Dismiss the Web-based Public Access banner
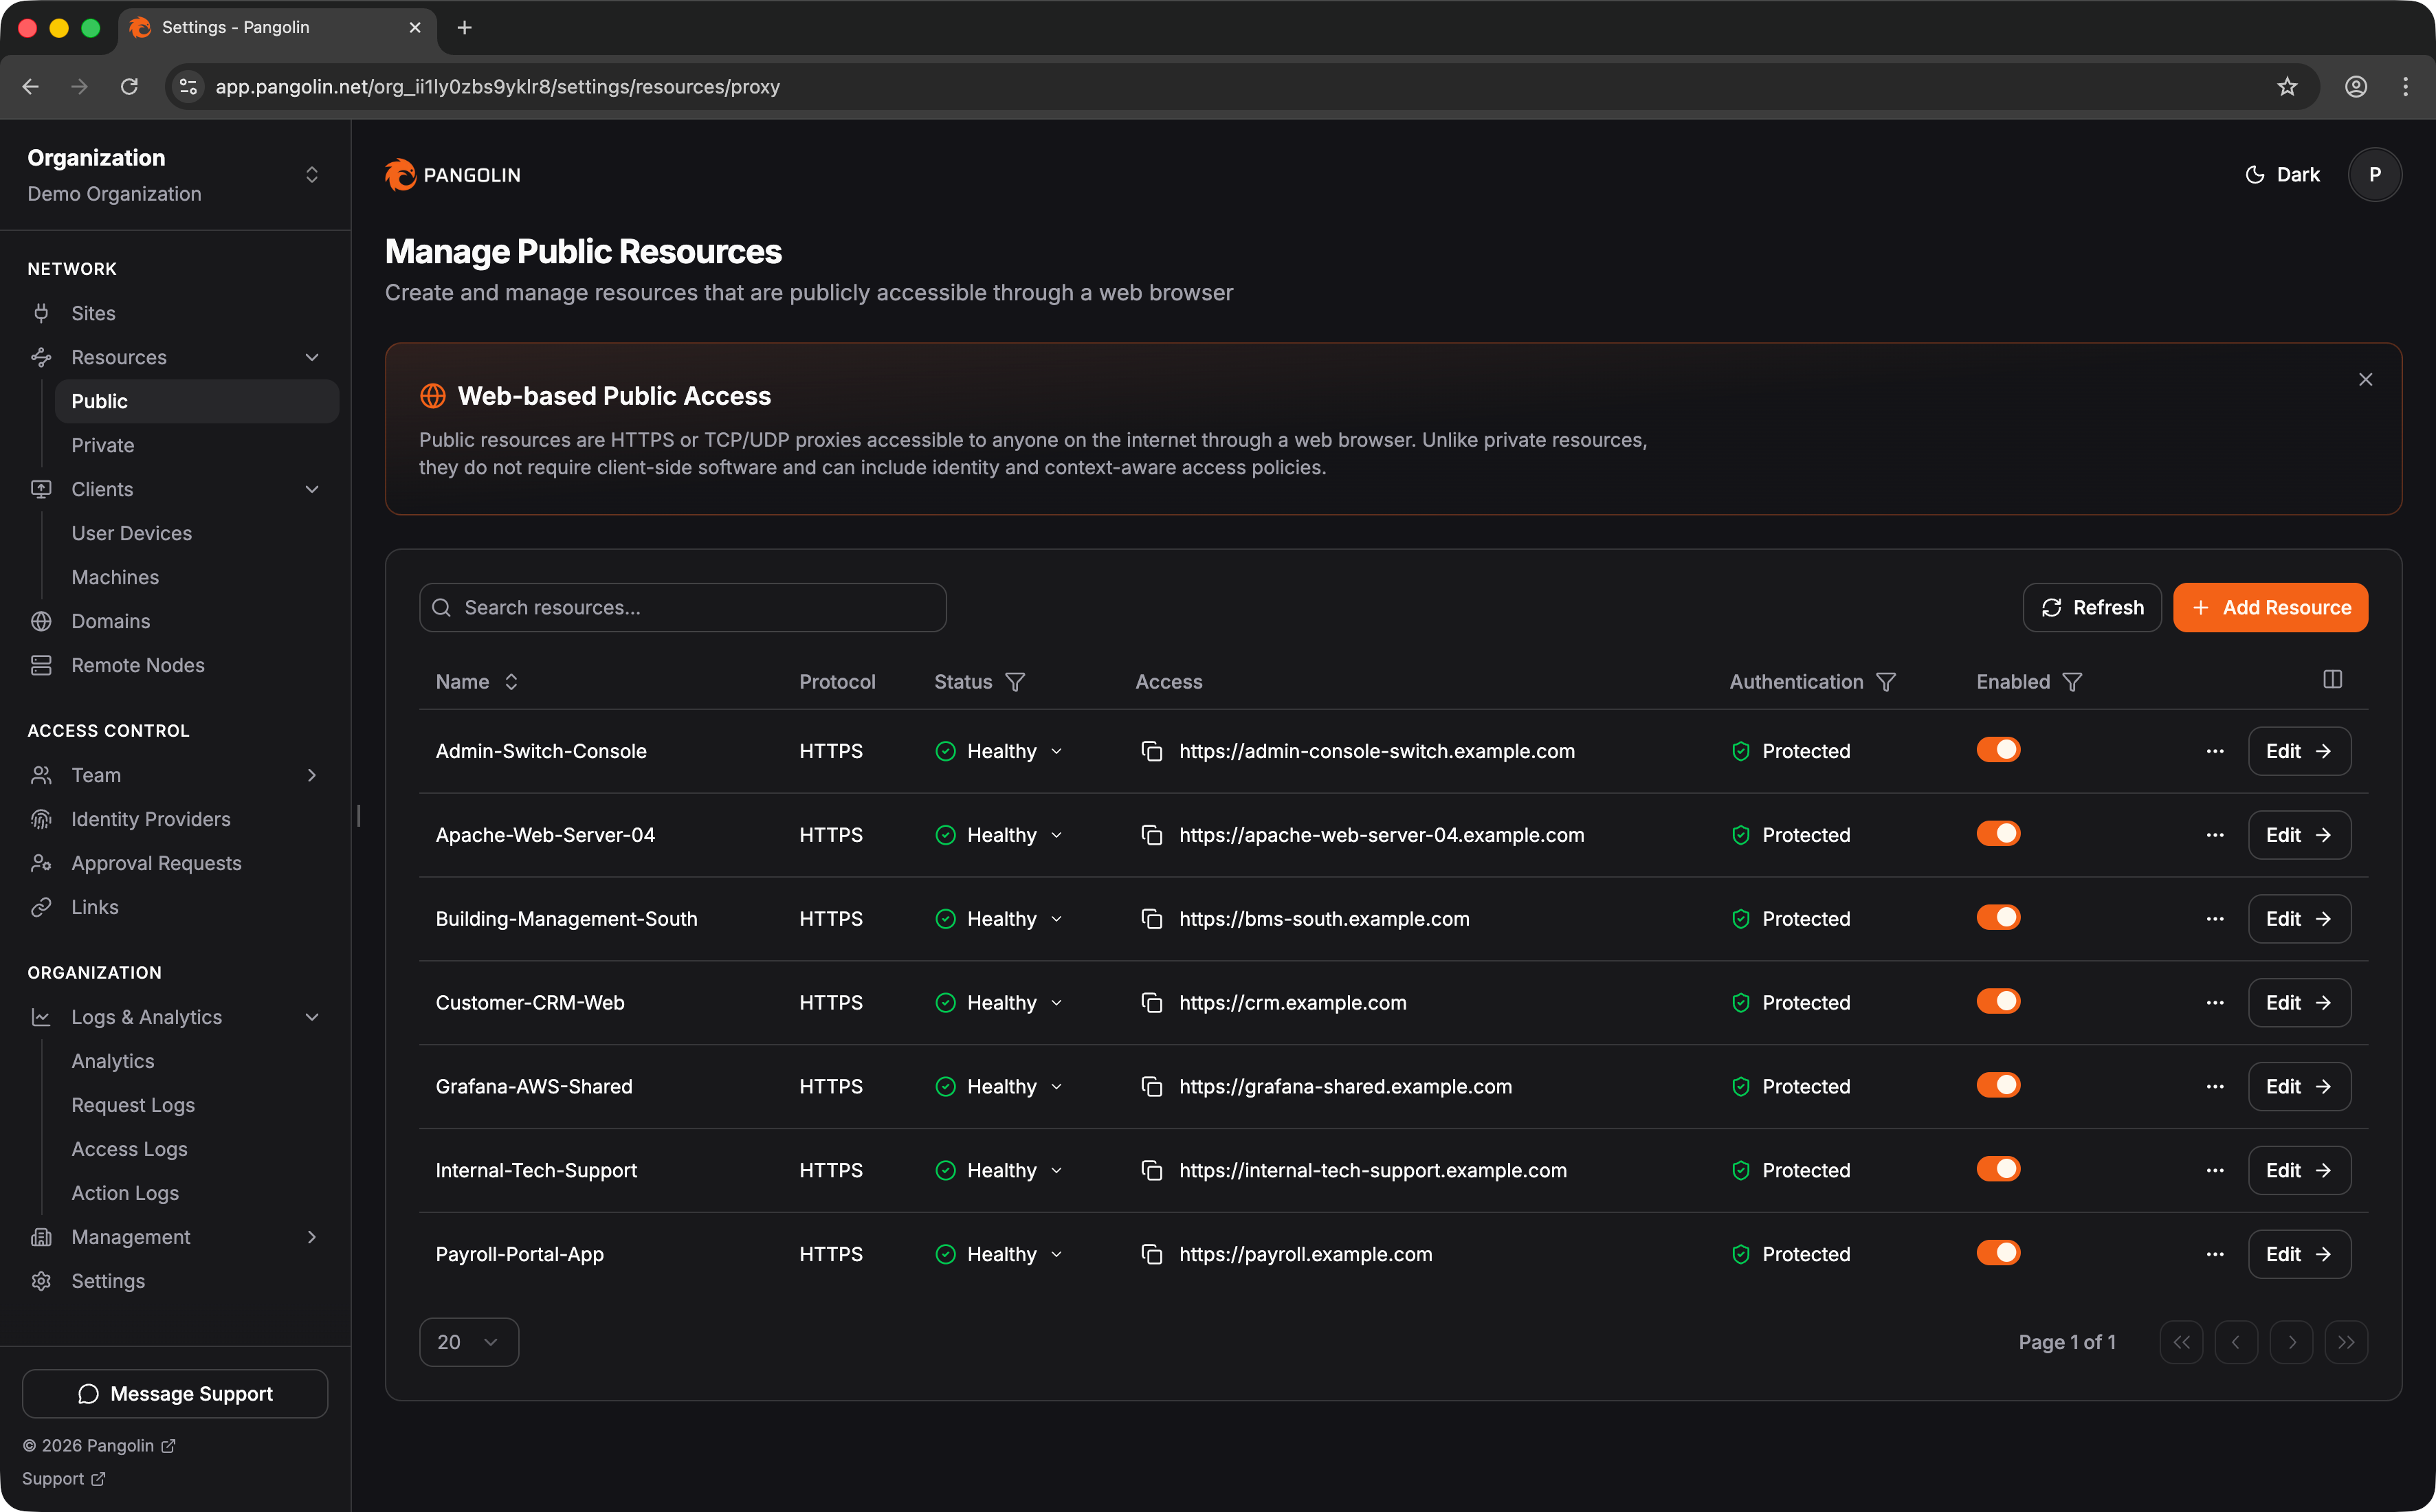Image resolution: width=2436 pixels, height=1512 pixels. [x=2365, y=380]
